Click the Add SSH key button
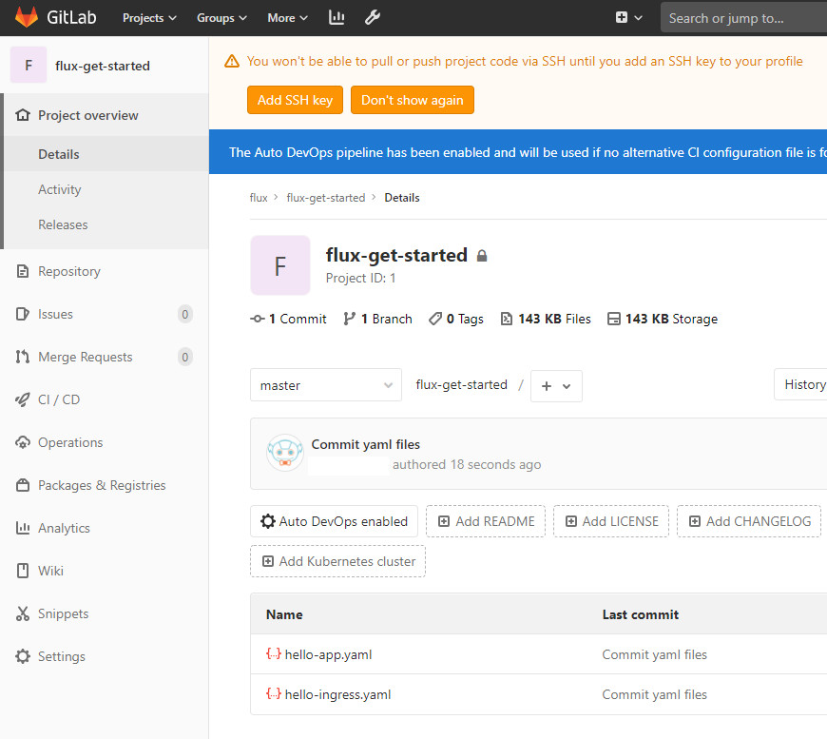The height and width of the screenshot is (739, 827). (295, 100)
